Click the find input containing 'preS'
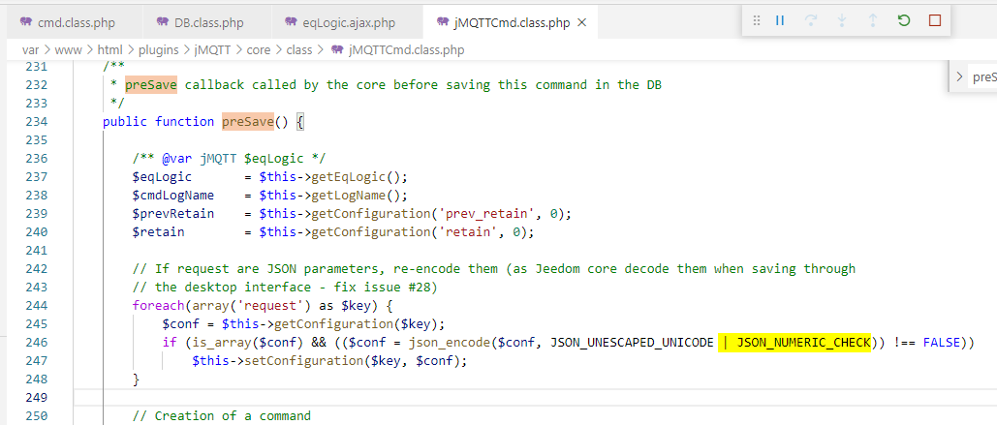 point(982,76)
